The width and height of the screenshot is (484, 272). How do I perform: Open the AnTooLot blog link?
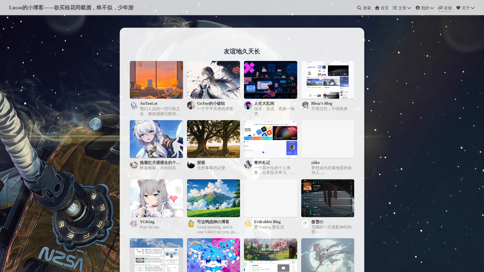(149, 104)
